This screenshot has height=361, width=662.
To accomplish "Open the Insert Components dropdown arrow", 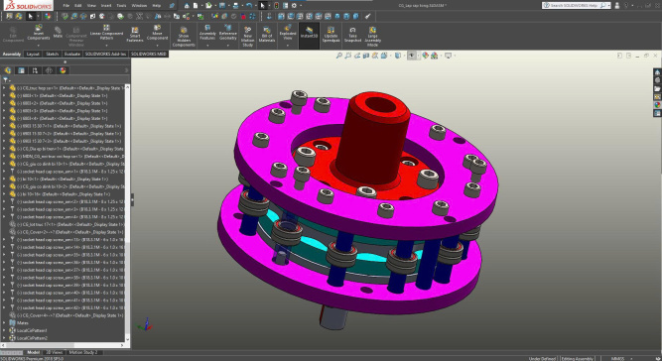I will [39, 46].
